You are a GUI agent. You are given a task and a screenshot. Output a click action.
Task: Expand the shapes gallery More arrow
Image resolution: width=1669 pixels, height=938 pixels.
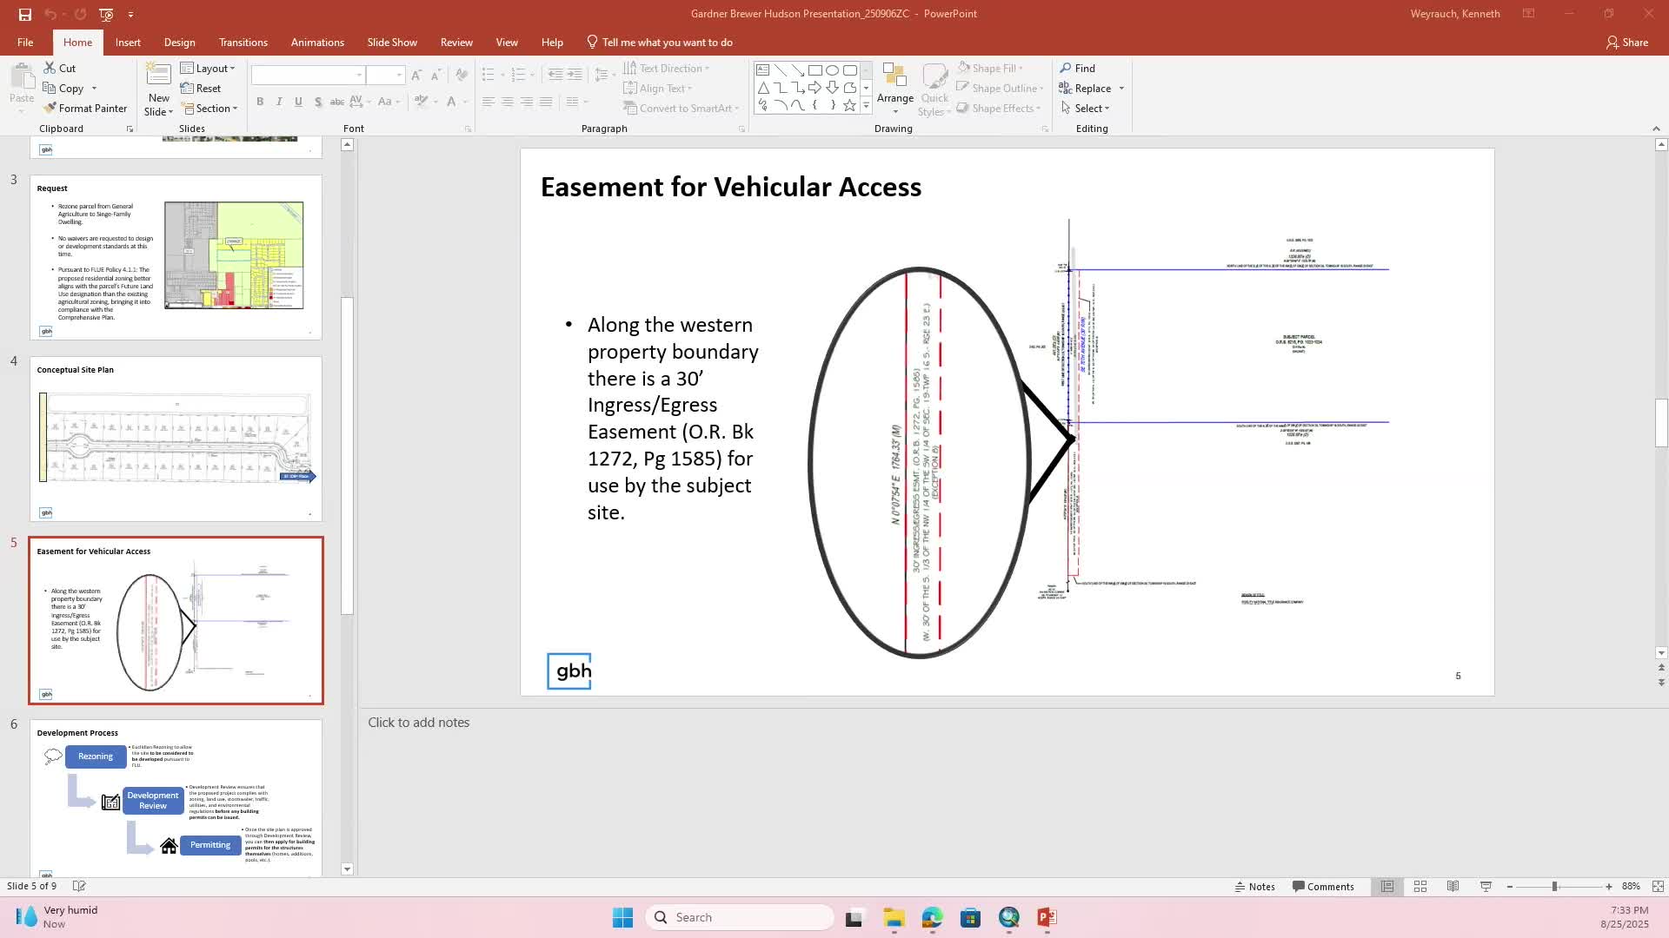(x=866, y=105)
